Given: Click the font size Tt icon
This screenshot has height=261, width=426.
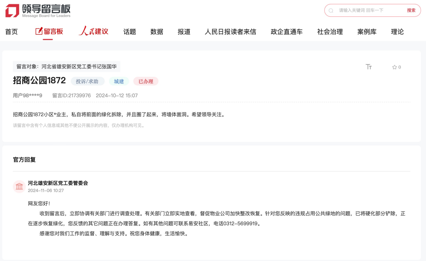Looking at the screenshot, I should [x=369, y=67].
